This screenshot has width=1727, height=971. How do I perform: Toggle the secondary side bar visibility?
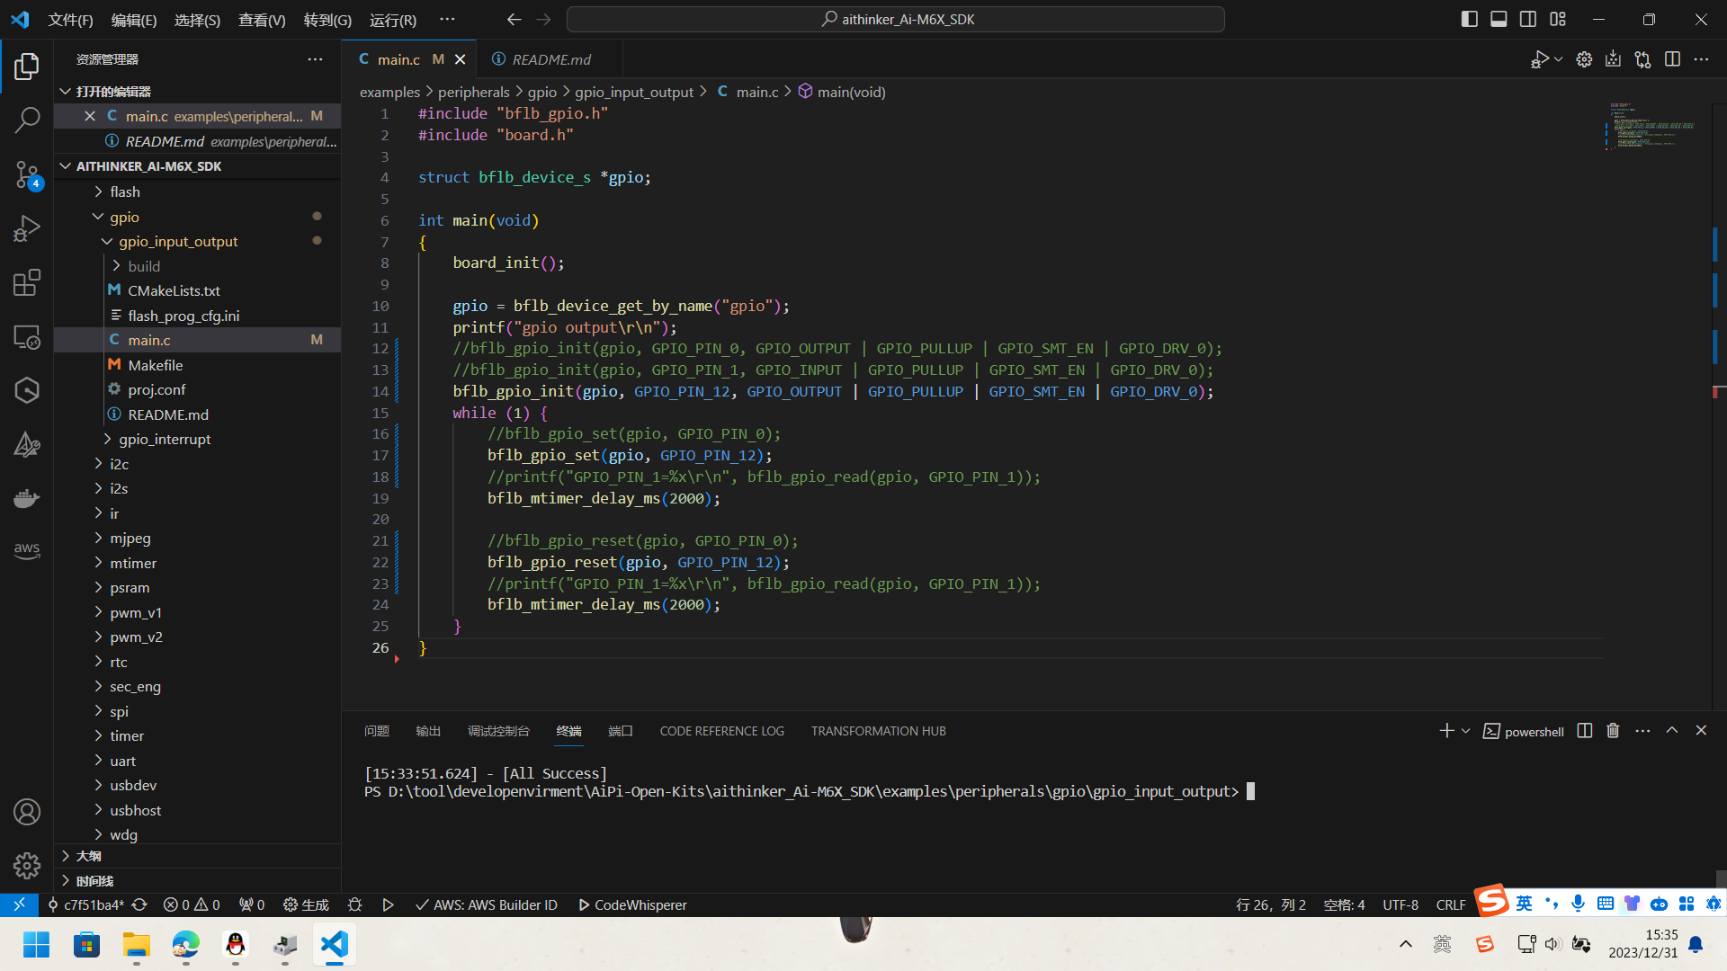click(1528, 19)
